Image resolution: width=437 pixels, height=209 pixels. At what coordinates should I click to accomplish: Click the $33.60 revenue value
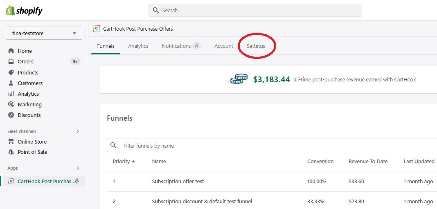(x=356, y=182)
